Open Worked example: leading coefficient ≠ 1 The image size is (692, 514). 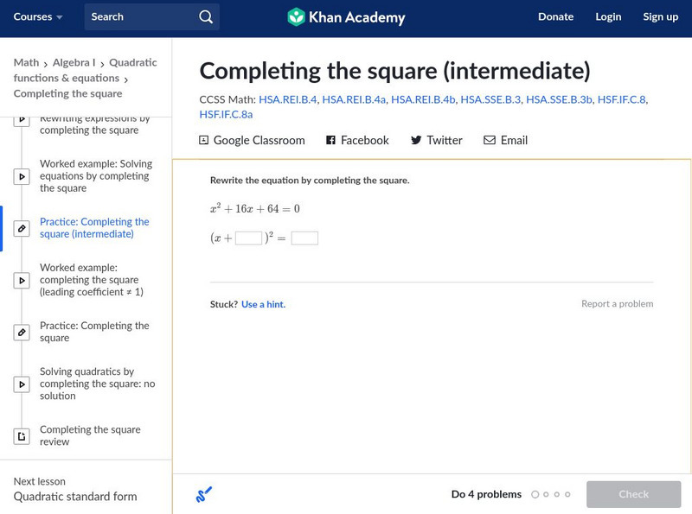[x=92, y=280]
